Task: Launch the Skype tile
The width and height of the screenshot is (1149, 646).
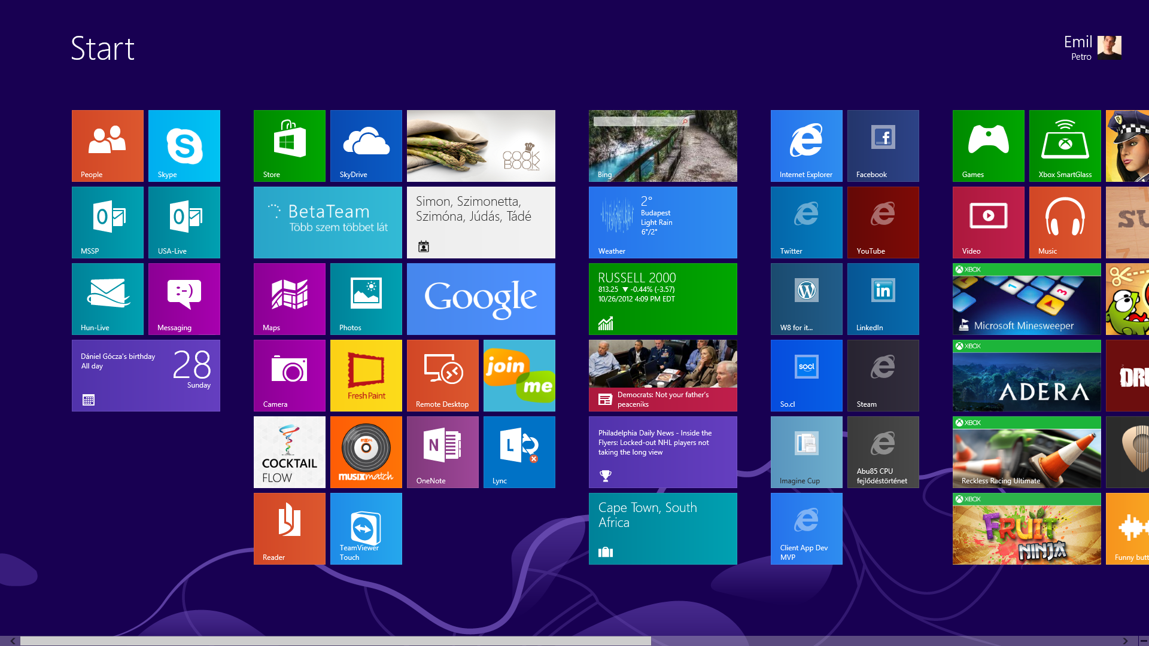Action: (x=184, y=146)
